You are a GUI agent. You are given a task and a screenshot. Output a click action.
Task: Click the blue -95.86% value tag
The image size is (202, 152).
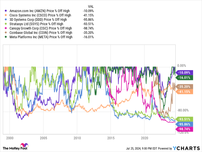tap(184, 124)
